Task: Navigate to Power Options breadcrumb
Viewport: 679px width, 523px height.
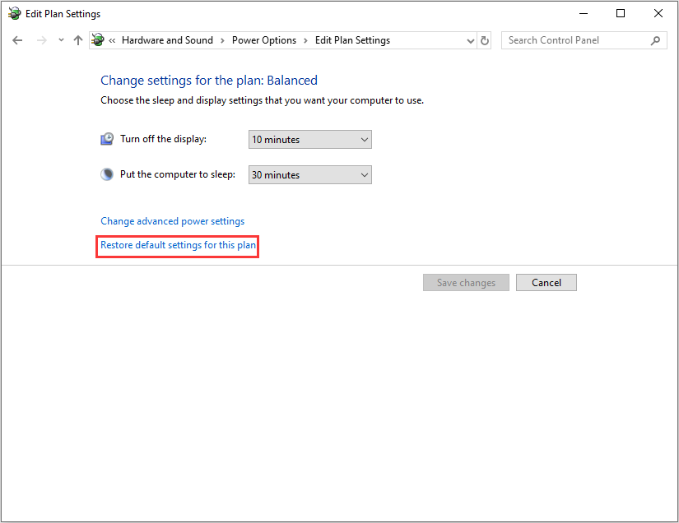Action: click(x=264, y=40)
